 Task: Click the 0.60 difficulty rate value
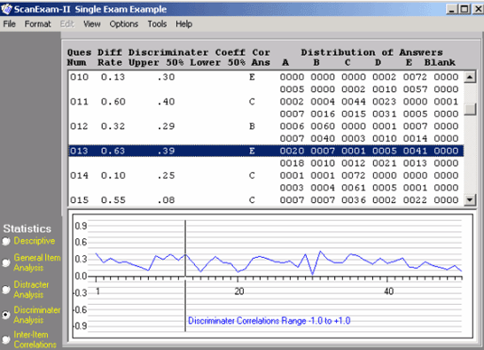point(113,102)
